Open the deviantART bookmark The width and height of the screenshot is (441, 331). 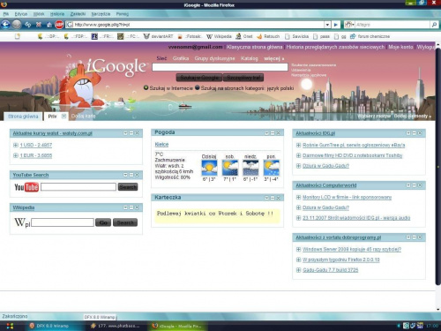158,36
